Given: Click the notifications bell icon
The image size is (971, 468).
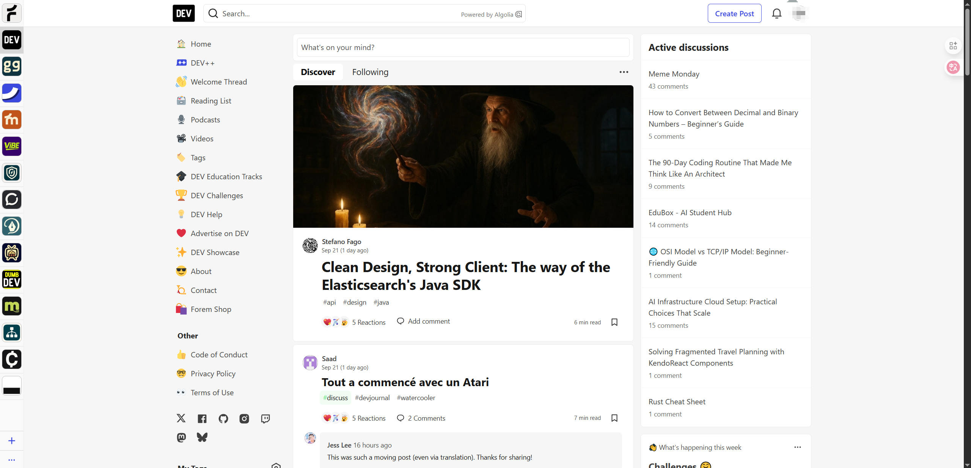Looking at the screenshot, I should tap(776, 14).
